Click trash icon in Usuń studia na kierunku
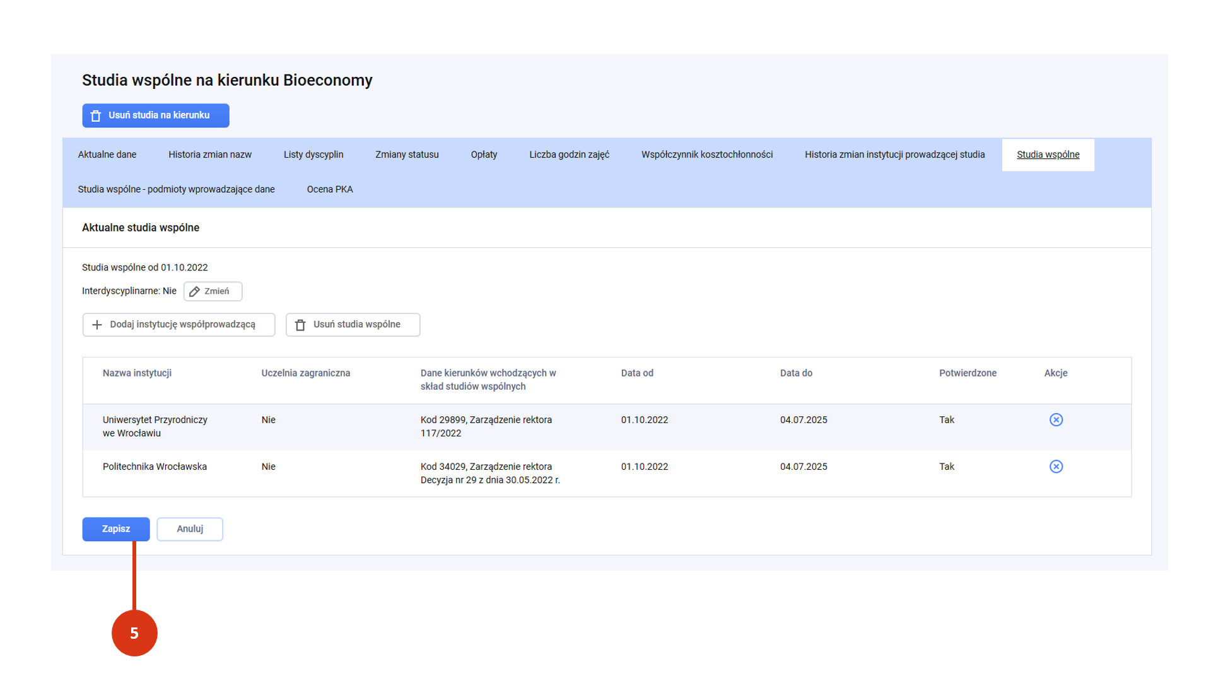Viewport: 1211px width, 681px height. coord(96,116)
